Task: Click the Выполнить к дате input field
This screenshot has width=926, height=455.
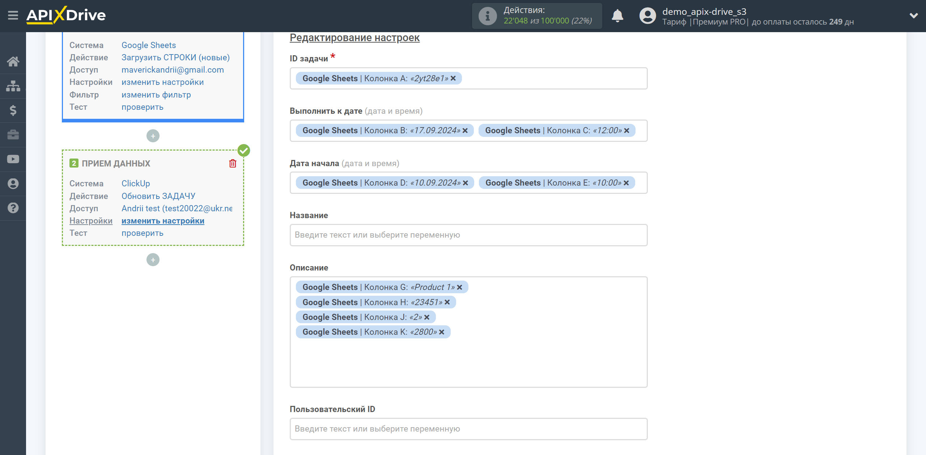Action: click(468, 131)
